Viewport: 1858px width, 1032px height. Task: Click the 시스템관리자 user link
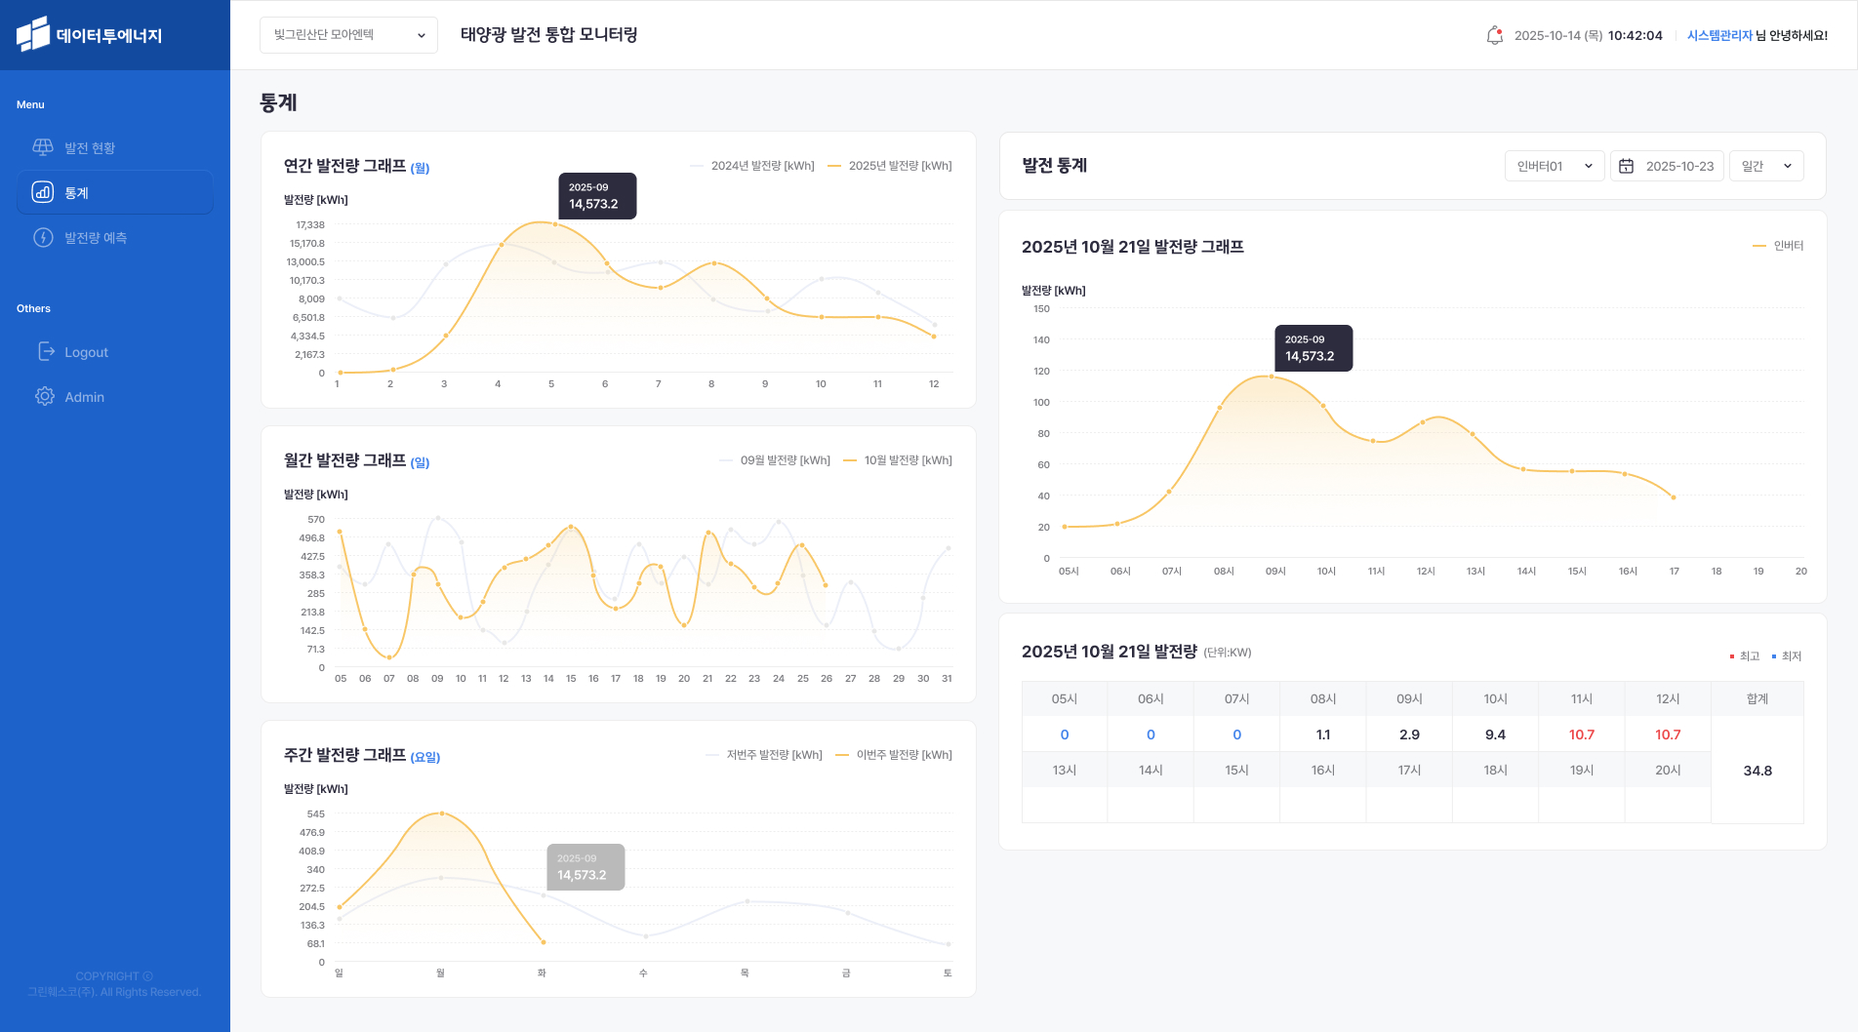pos(1719,35)
